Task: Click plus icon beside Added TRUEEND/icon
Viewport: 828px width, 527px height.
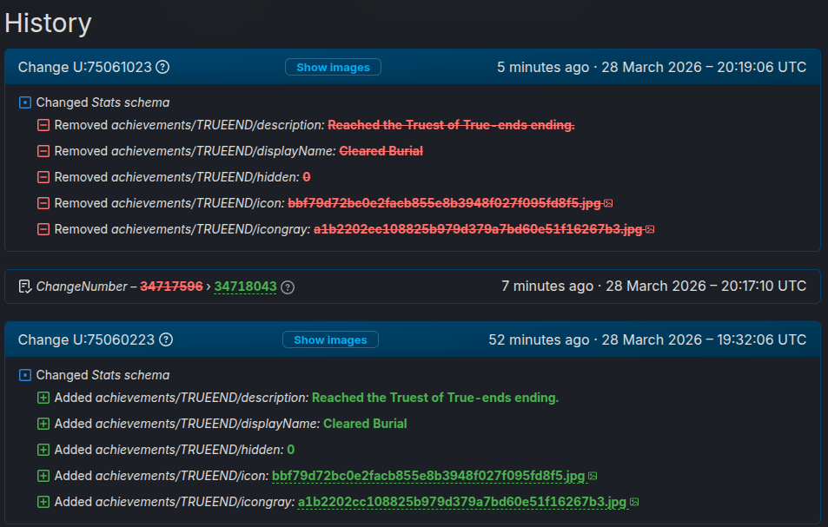Action: click(43, 476)
